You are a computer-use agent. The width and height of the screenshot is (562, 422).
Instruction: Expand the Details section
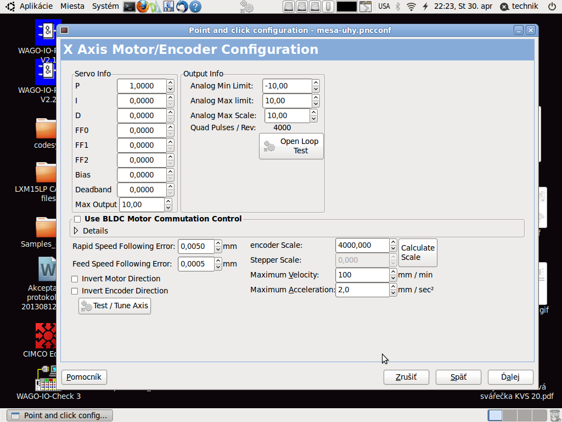pos(76,231)
